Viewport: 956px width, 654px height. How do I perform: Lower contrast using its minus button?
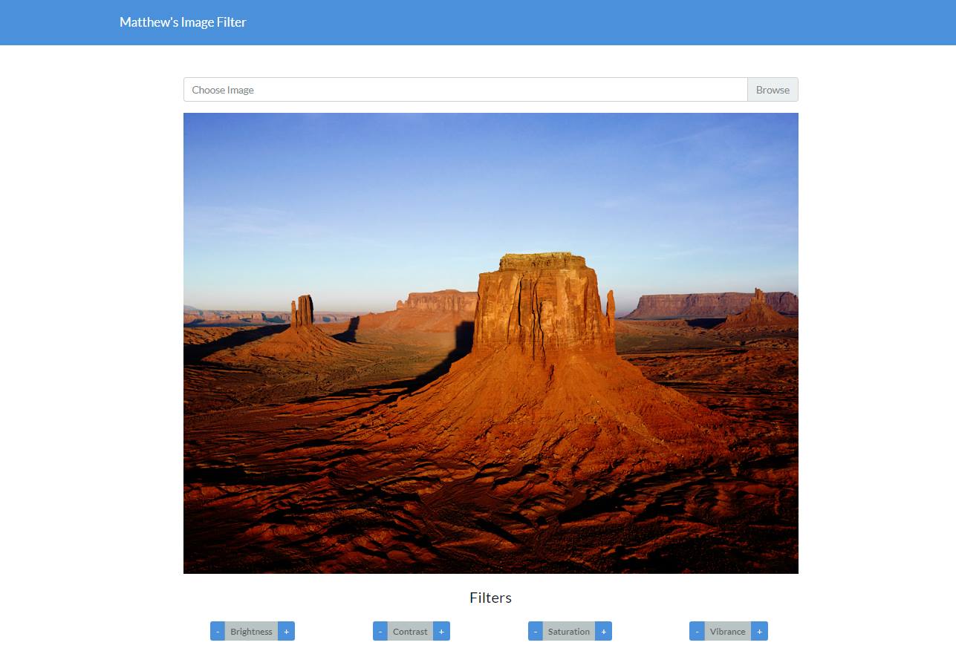point(380,631)
